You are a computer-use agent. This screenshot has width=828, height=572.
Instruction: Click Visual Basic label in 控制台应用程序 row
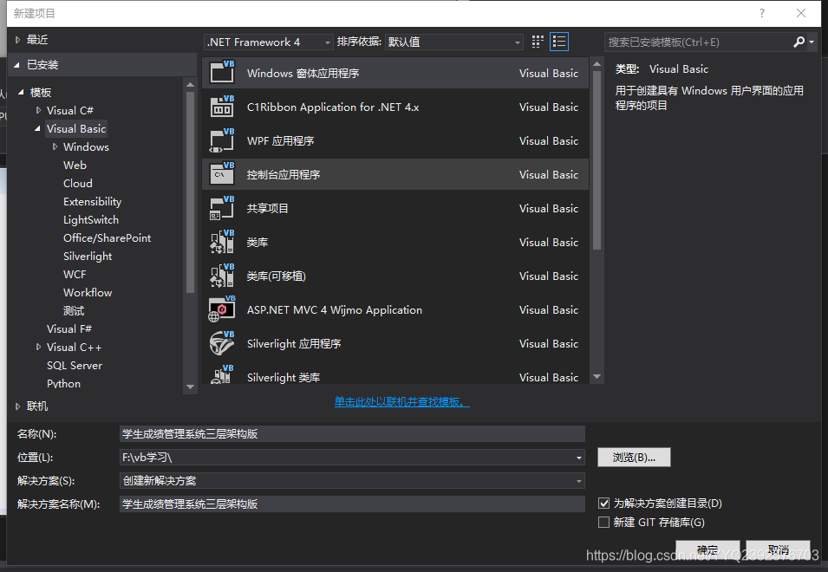pos(549,175)
